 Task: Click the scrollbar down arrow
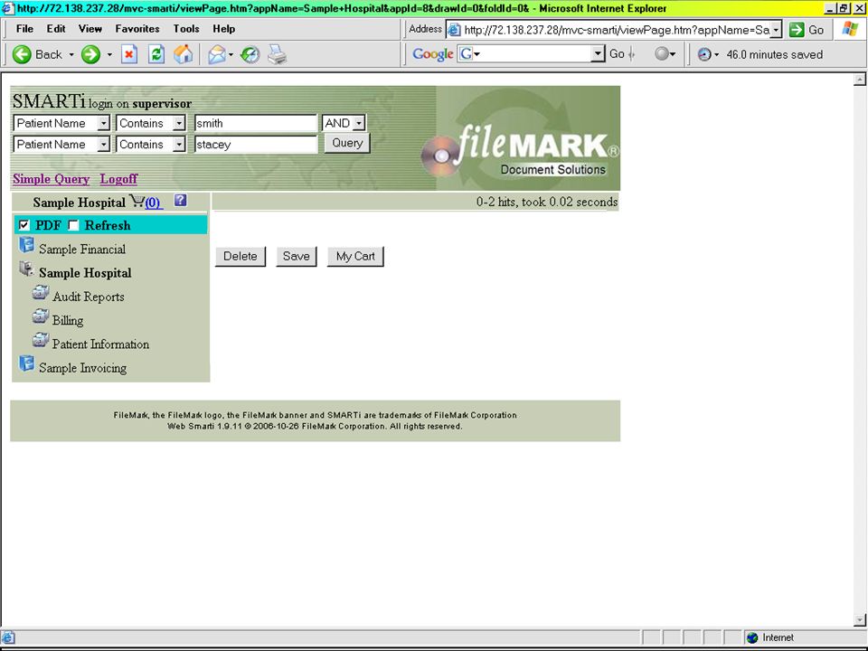tap(859, 620)
